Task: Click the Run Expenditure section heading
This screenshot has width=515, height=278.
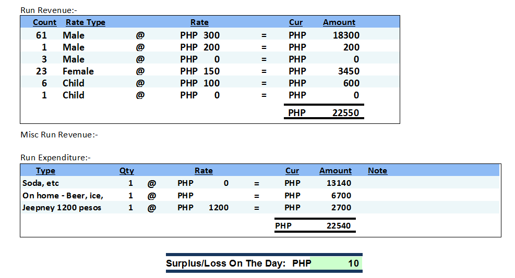Action: (x=55, y=157)
